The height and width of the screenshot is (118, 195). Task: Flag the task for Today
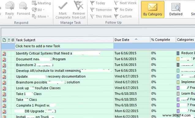pyautogui.click(x=98, y=3)
